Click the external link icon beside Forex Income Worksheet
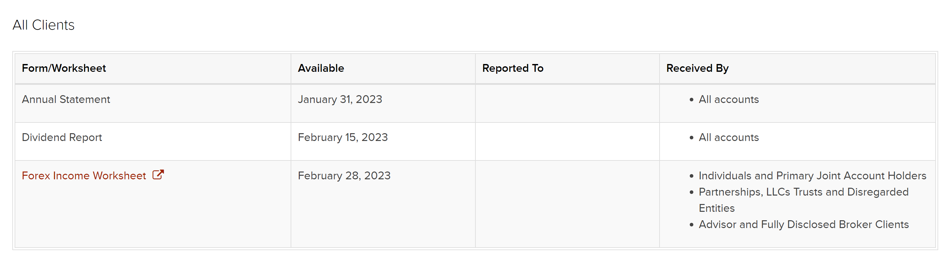The width and height of the screenshot is (945, 255). coord(158,175)
